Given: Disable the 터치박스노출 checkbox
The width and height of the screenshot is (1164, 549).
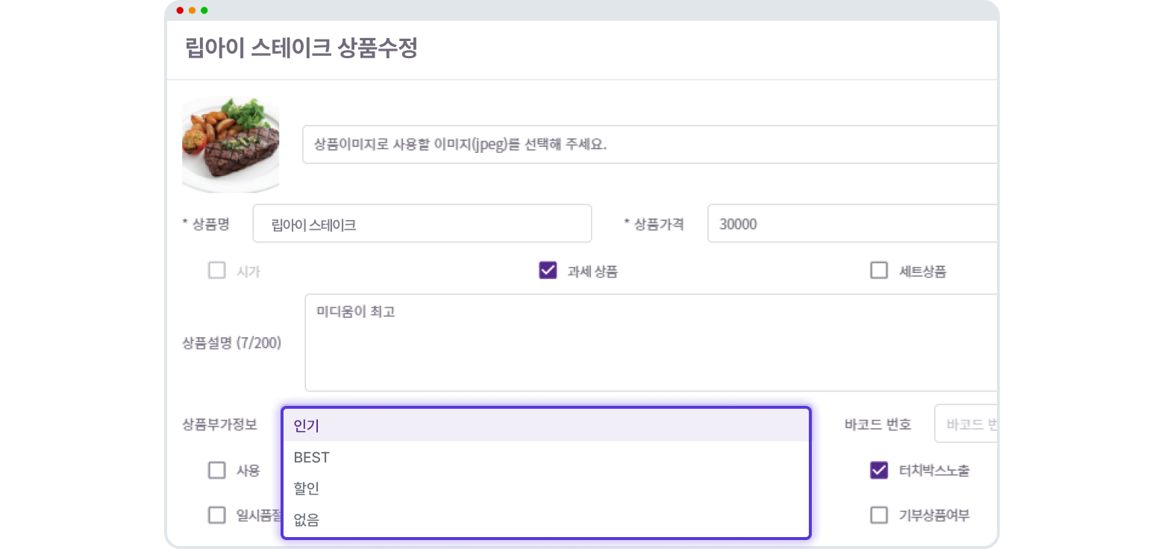Looking at the screenshot, I should tap(879, 471).
